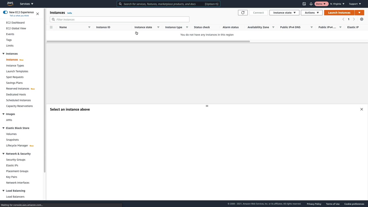Go to Tags in sidebar
The width and height of the screenshot is (368, 207).
click(x=9, y=40)
